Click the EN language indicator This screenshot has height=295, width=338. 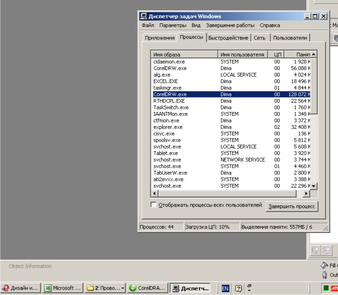(225, 288)
